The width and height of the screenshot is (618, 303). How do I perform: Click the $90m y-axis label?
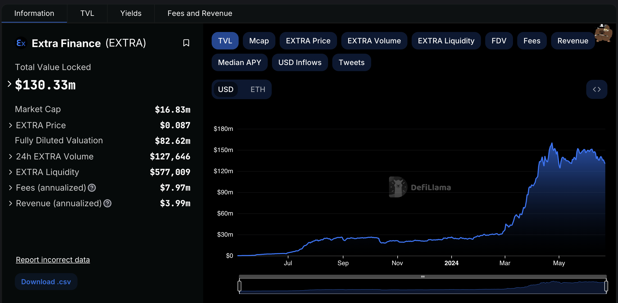[x=225, y=192]
